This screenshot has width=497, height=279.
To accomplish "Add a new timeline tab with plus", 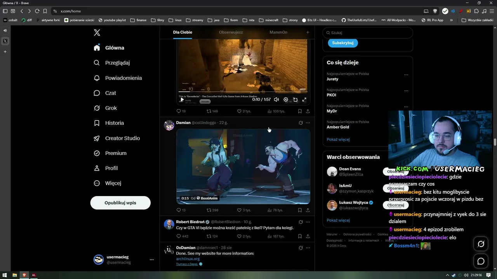I will [x=308, y=33].
